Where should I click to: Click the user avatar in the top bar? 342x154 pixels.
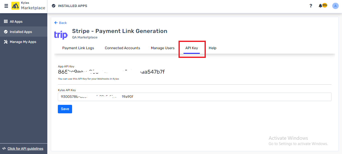pyautogui.click(x=335, y=5)
